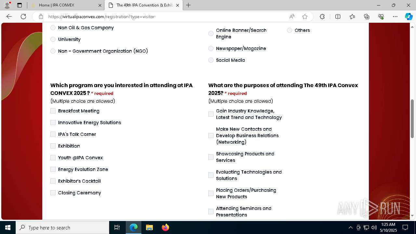This screenshot has width=416, height=234.
Task: Check Gain Industry Knowledge purpose
Action: (211, 114)
